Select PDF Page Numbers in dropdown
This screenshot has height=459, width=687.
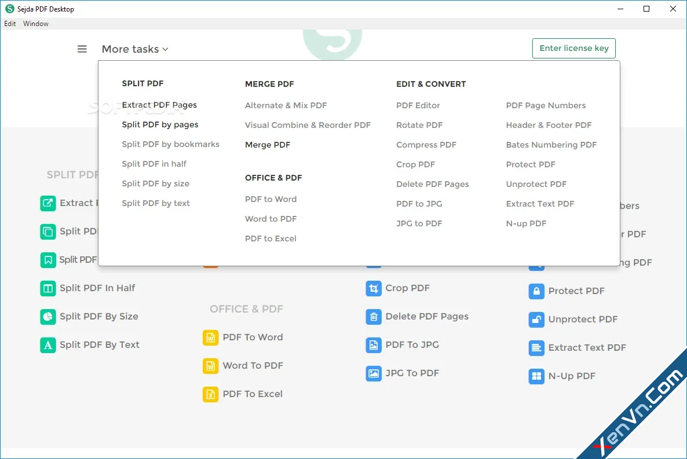[546, 105]
